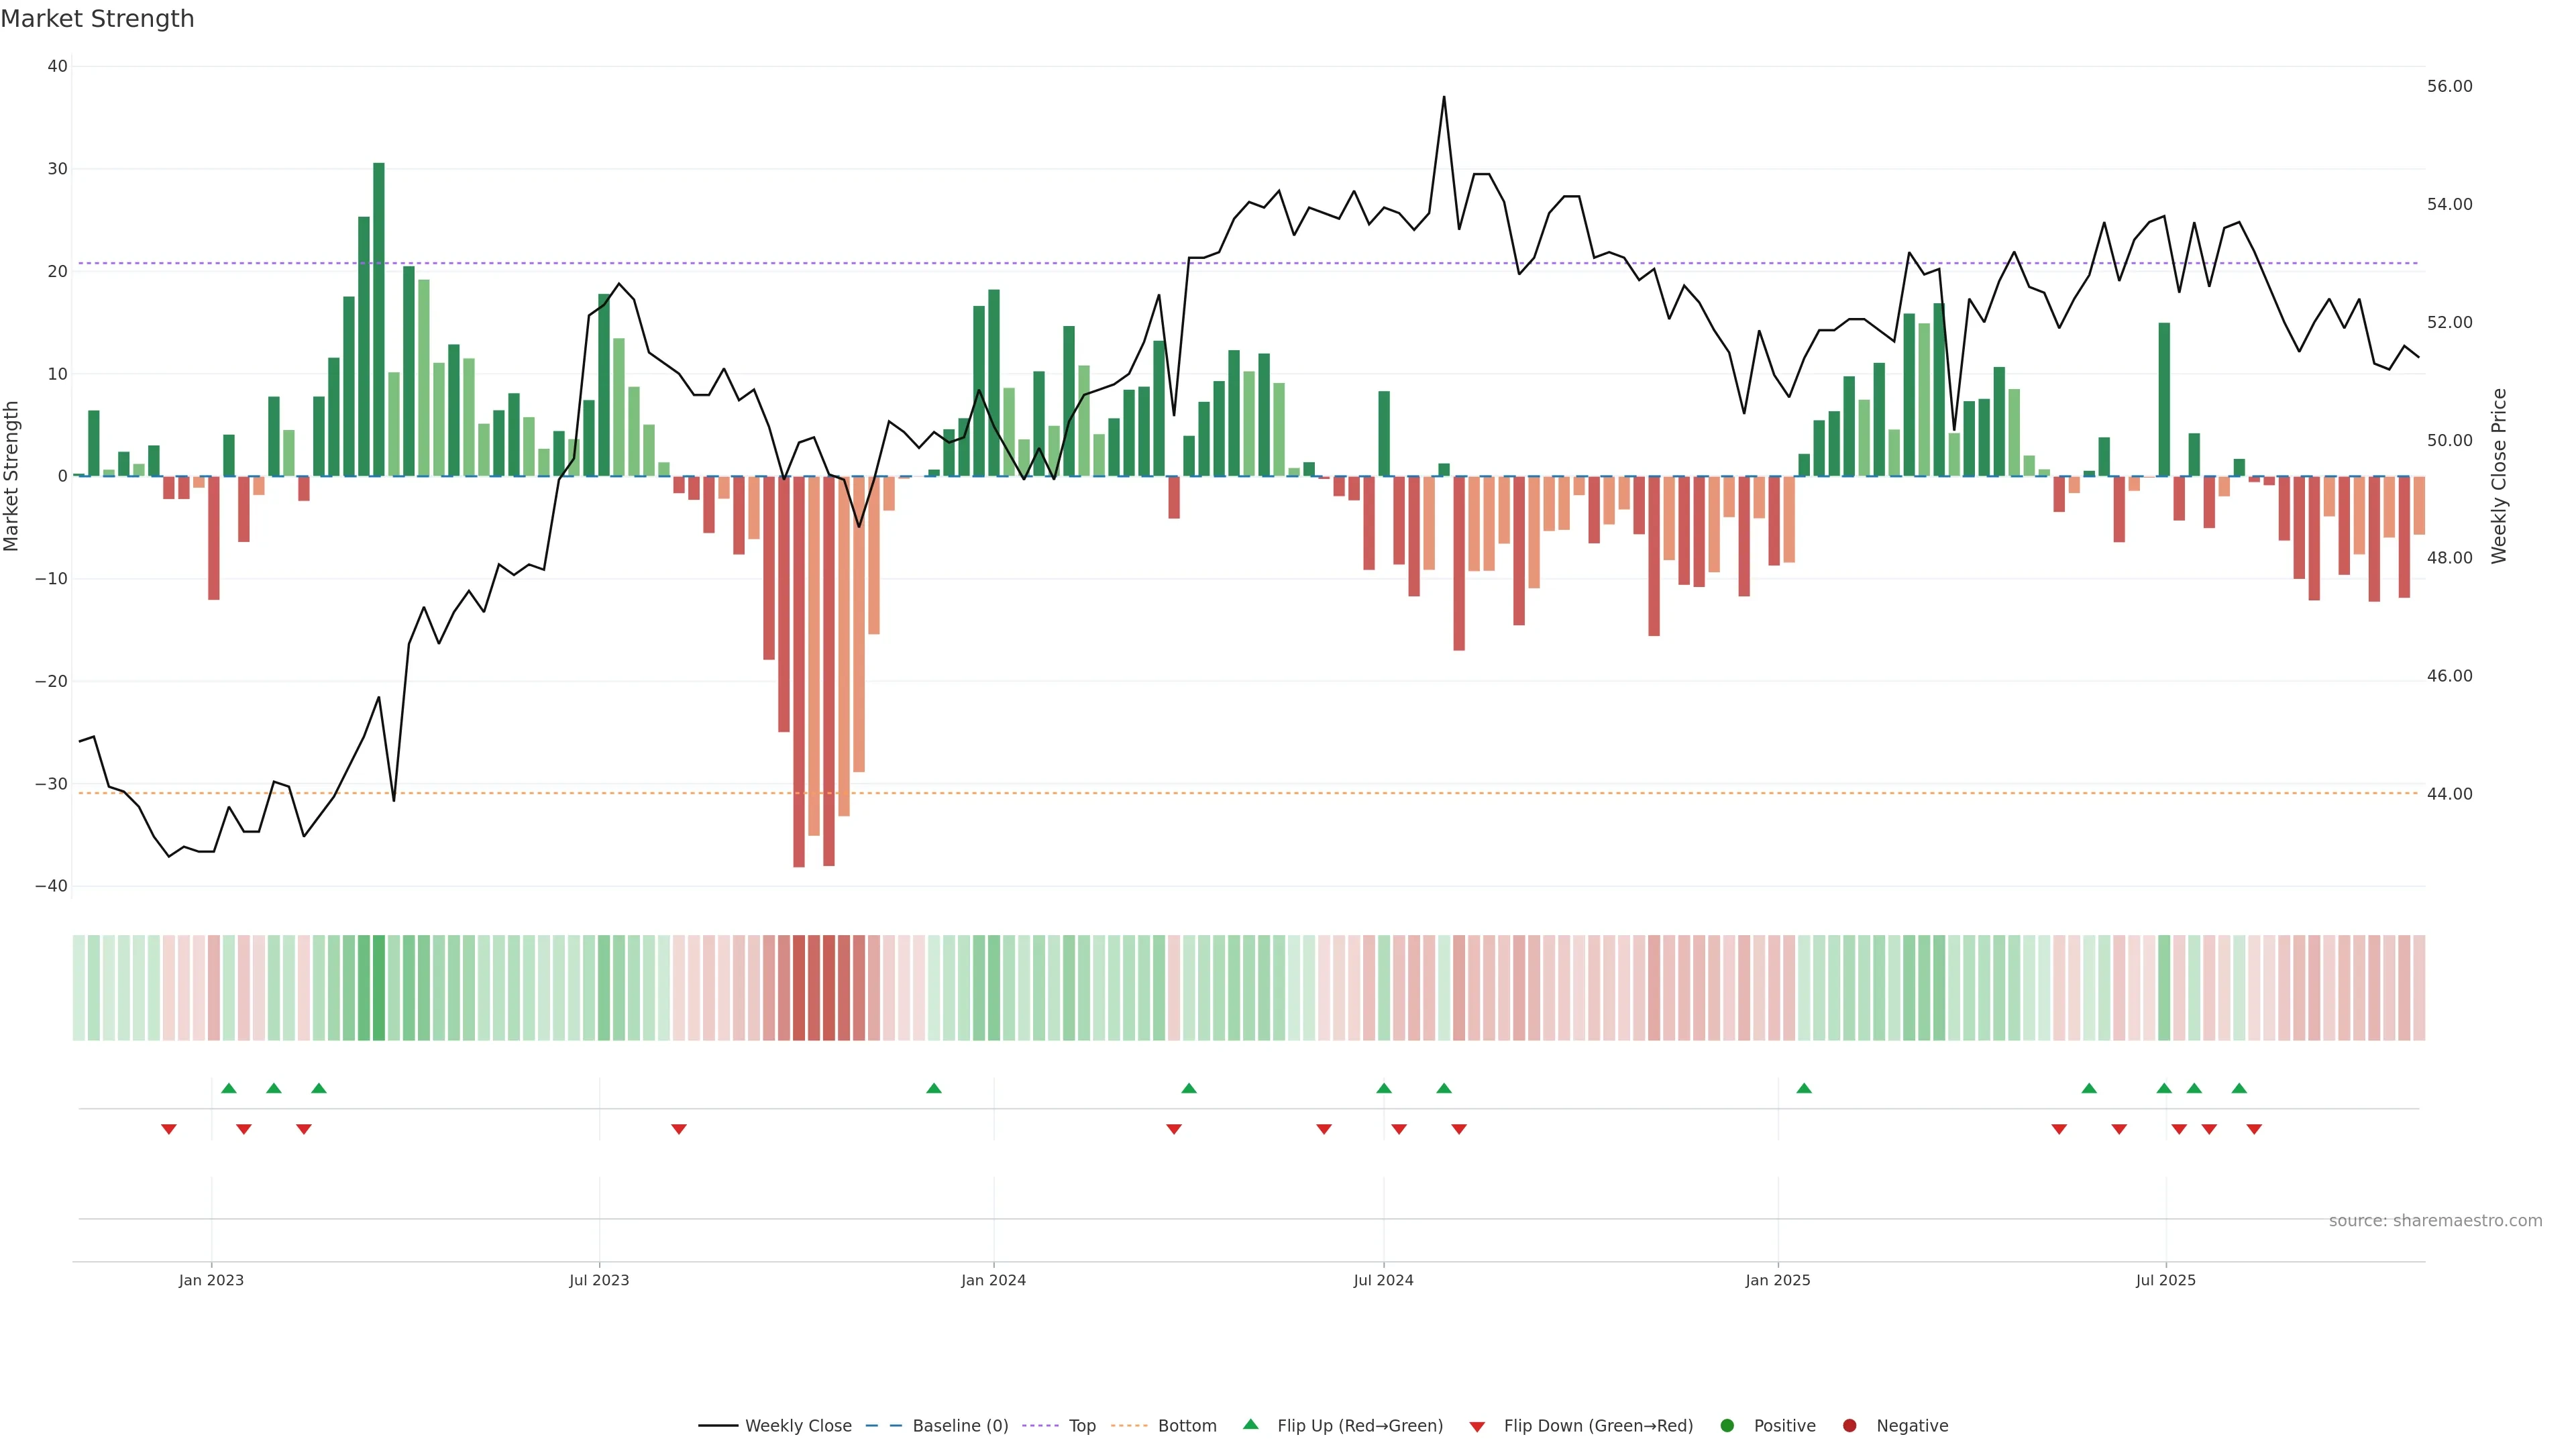Click the red Flip Down legend triangle
The height and width of the screenshot is (1449, 2576).
1477,1426
